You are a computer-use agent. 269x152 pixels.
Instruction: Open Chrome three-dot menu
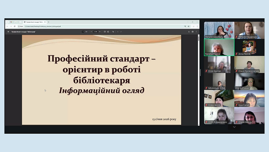(x=197, y=26)
